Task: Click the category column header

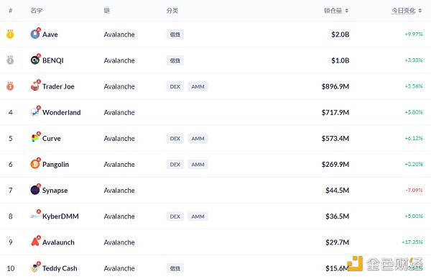Action: coord(172,11)
